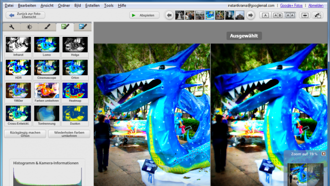Open the wrench basic fixes tab
Screen dimensions: 330x186
[x=12, y=27]
